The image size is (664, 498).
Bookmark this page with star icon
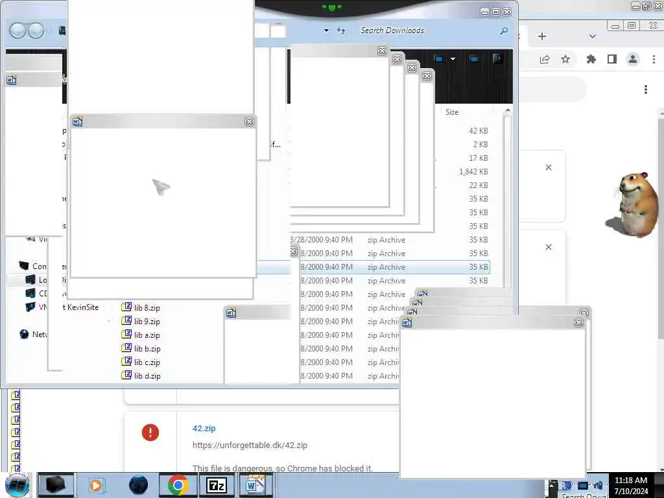[x=565, y=59]
